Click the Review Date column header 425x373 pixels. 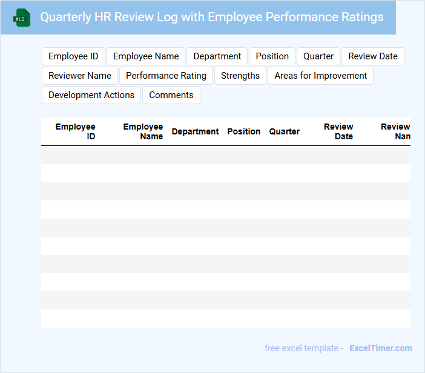338,131
